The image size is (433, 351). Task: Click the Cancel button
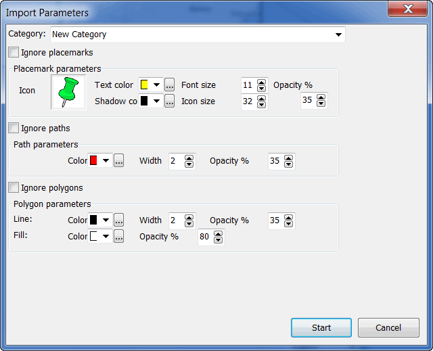click(388, 327)
